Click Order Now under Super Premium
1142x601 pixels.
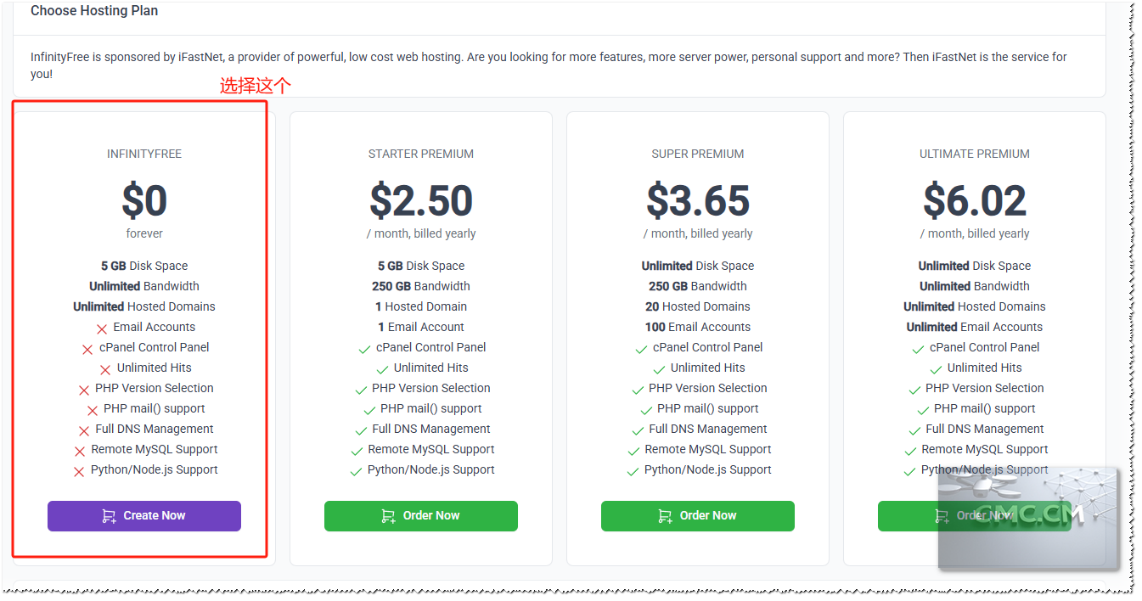tap(698, 516)
